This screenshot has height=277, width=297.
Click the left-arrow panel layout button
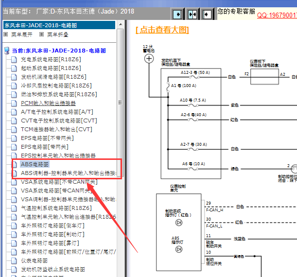tap(207, 14)
